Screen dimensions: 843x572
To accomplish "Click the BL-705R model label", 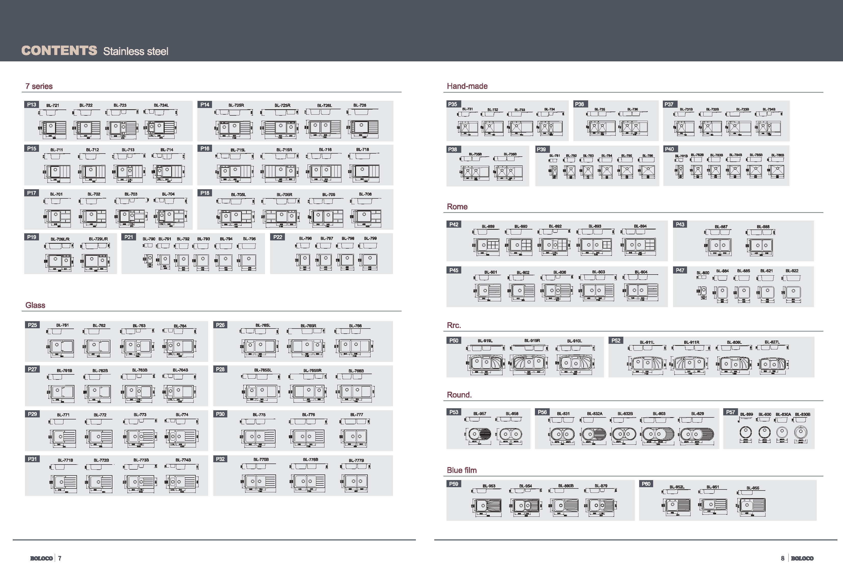I will pos(284,195).
